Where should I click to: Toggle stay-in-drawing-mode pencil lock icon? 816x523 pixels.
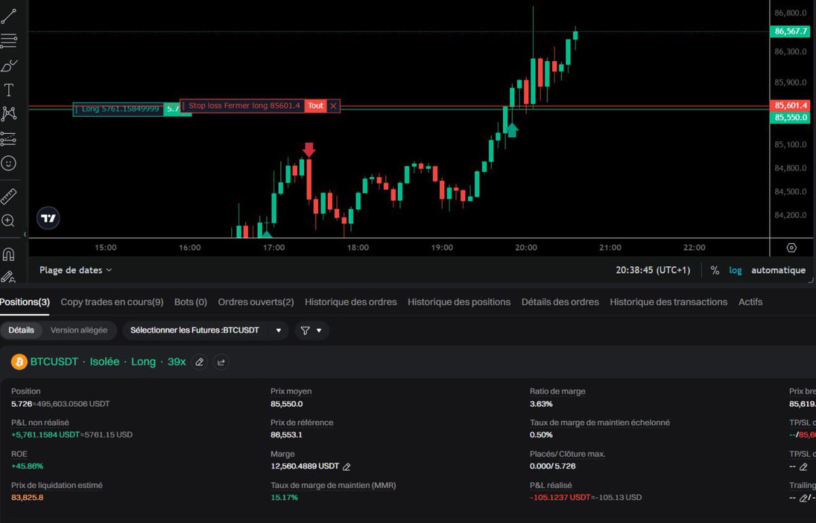(x=9, y=276)
